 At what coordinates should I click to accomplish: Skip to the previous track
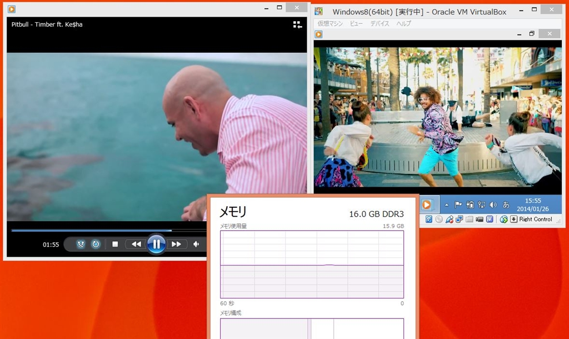click(136, 245)
